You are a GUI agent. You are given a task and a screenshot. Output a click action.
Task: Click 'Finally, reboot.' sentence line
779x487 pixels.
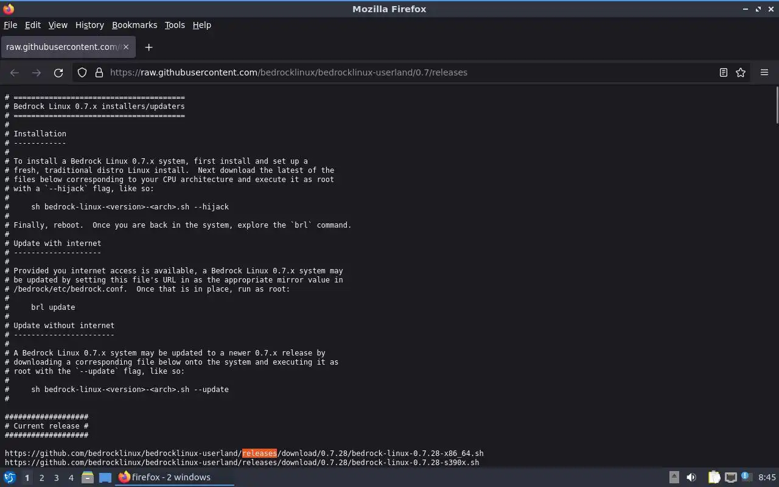[178, 225]
